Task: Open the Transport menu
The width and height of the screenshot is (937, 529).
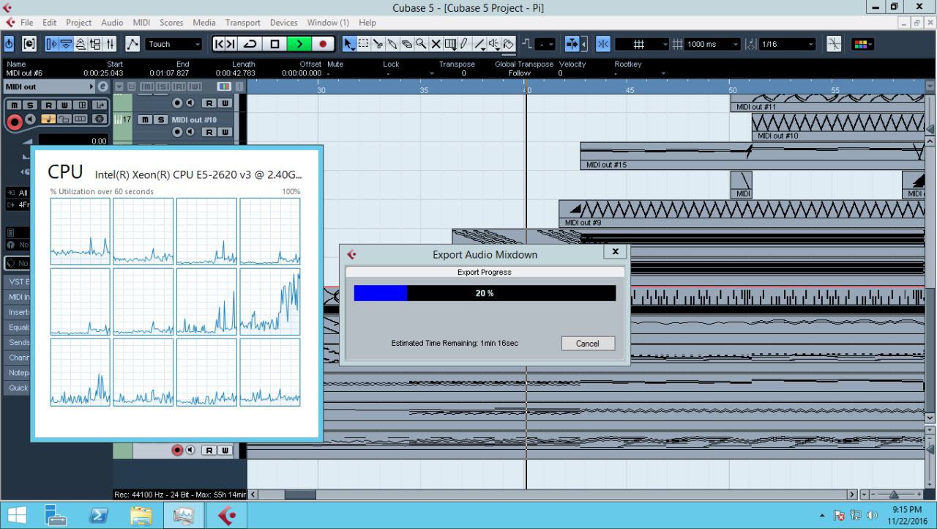Action: coord(242,23)
